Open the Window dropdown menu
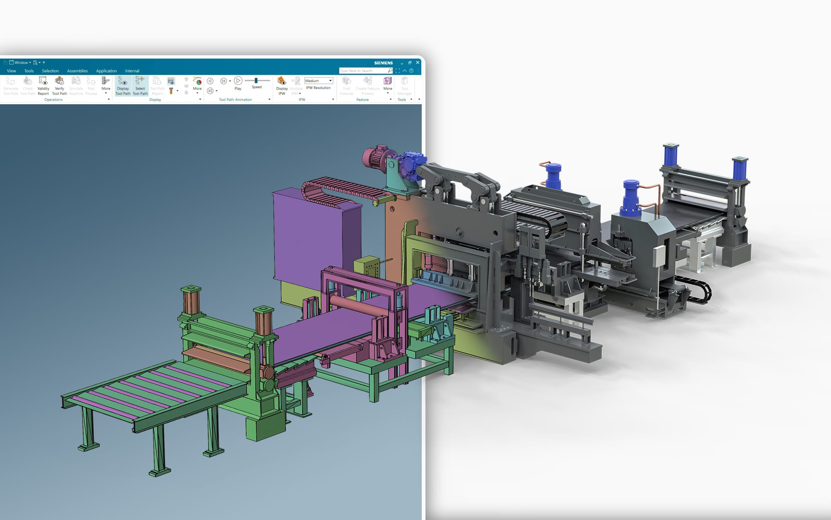 pyautogui.click(x=20, y=62)
